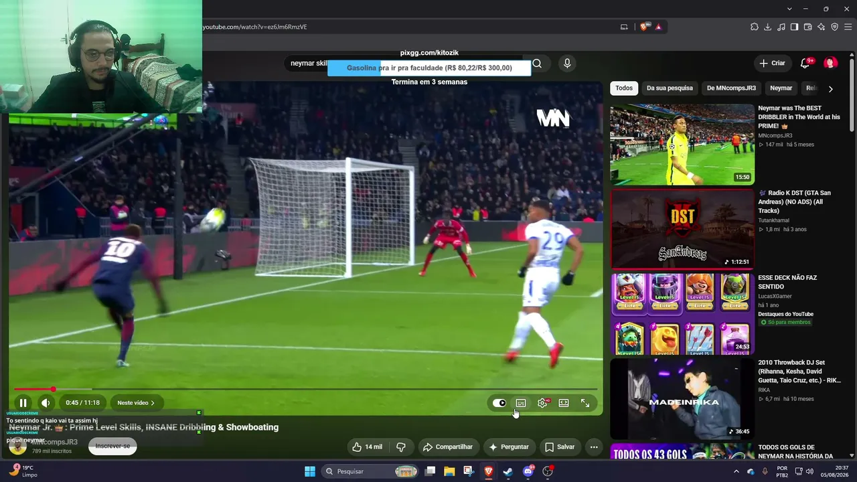This screenshot has height=482, width=857.
Task: Switch to theater mode
Action: pos(564,403)
